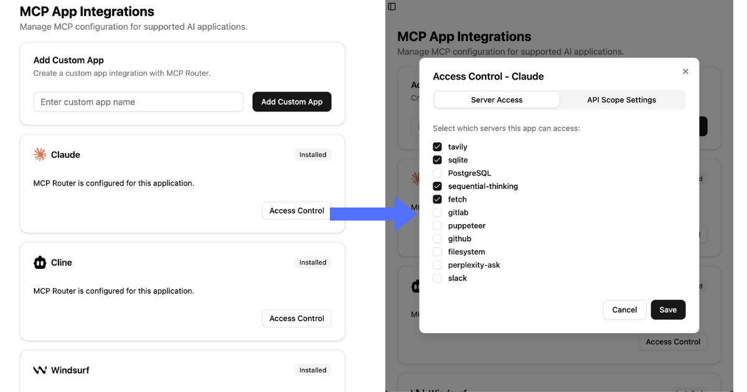Click the 'Windsurf' app name

[x=70, y=370]
